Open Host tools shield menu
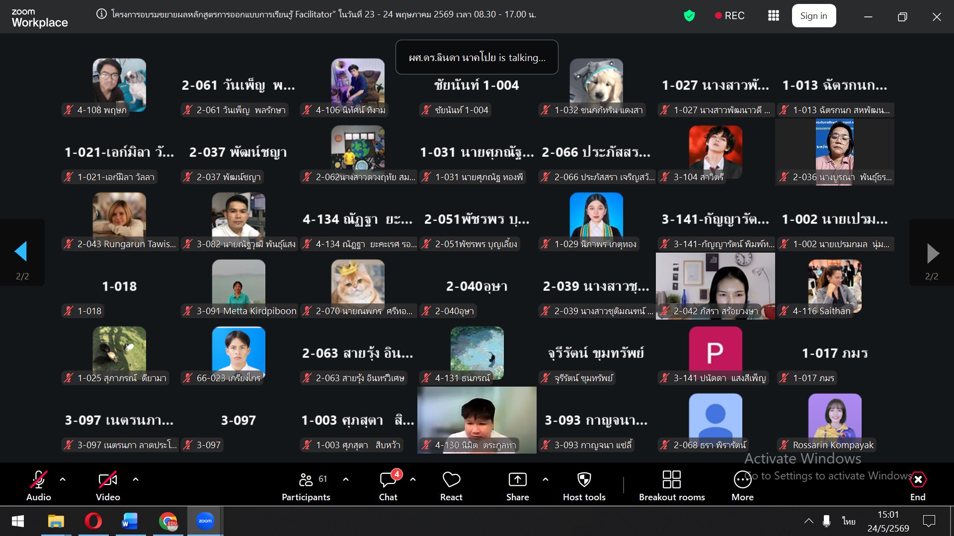Viewport: 954px width, 536px height. pyautogui.click(x=584, y=485)
